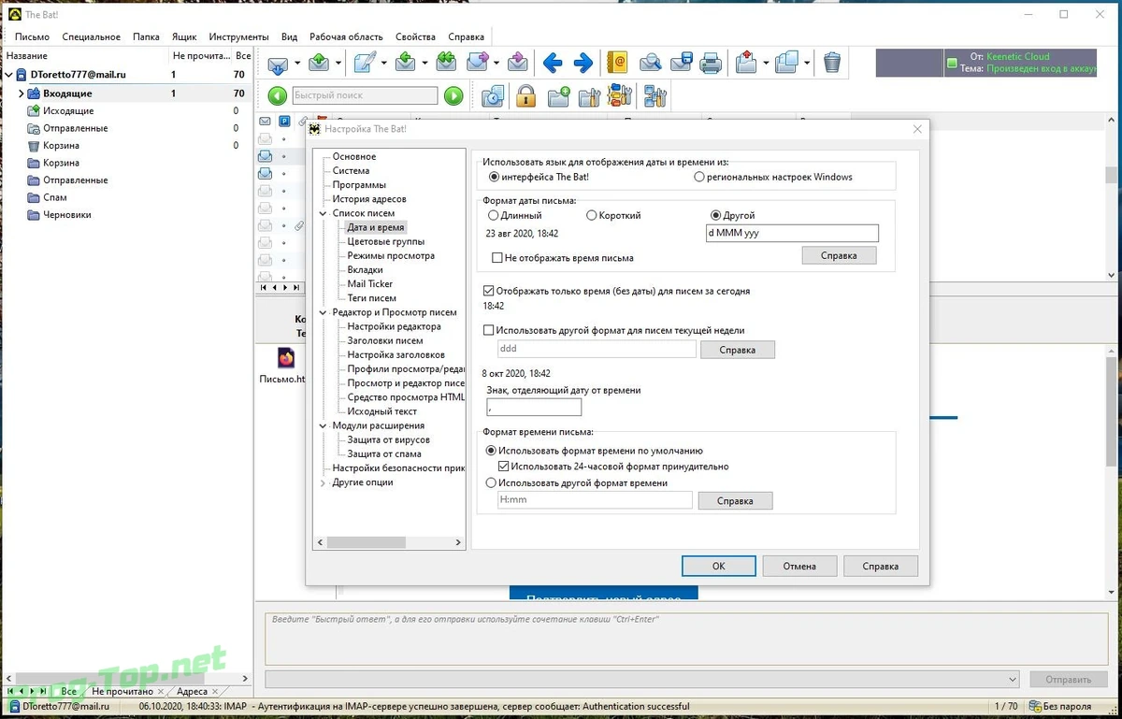Image resolution: width=1122 pixels, height=719 pixels.
Task: Select "Использовать другой формат времени" radio
Action: click(492, 483)
